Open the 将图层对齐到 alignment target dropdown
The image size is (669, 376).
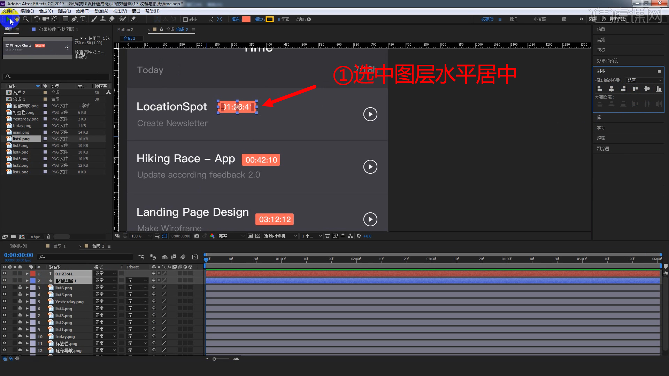coord(644,80)
